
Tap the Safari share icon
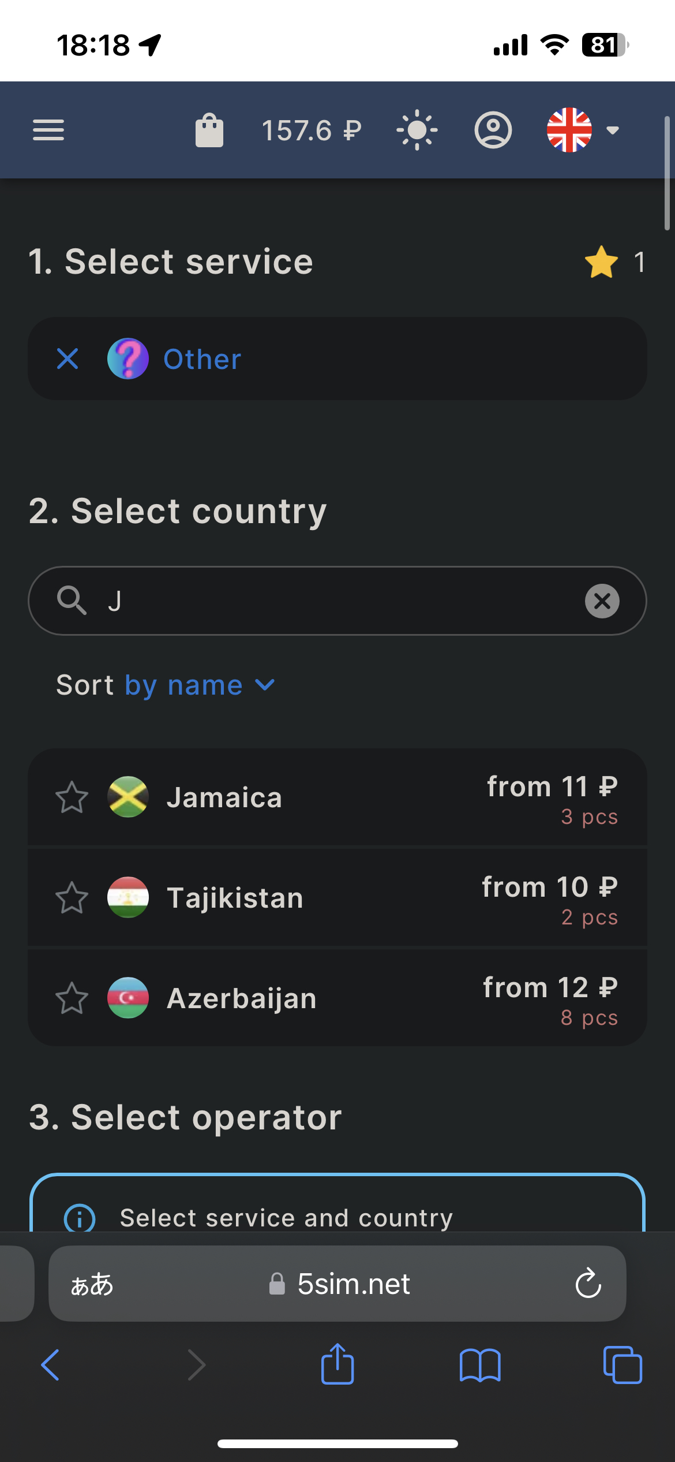pyautogui.click(x=337, y=1365)
